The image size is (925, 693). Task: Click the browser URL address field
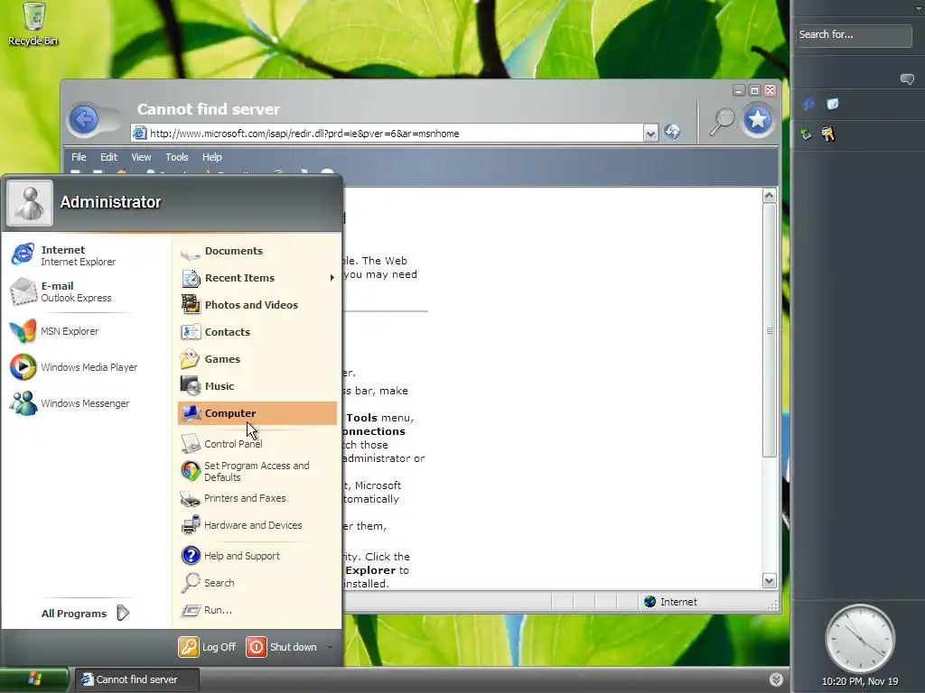pyautogui.click(x=387, y=134)
